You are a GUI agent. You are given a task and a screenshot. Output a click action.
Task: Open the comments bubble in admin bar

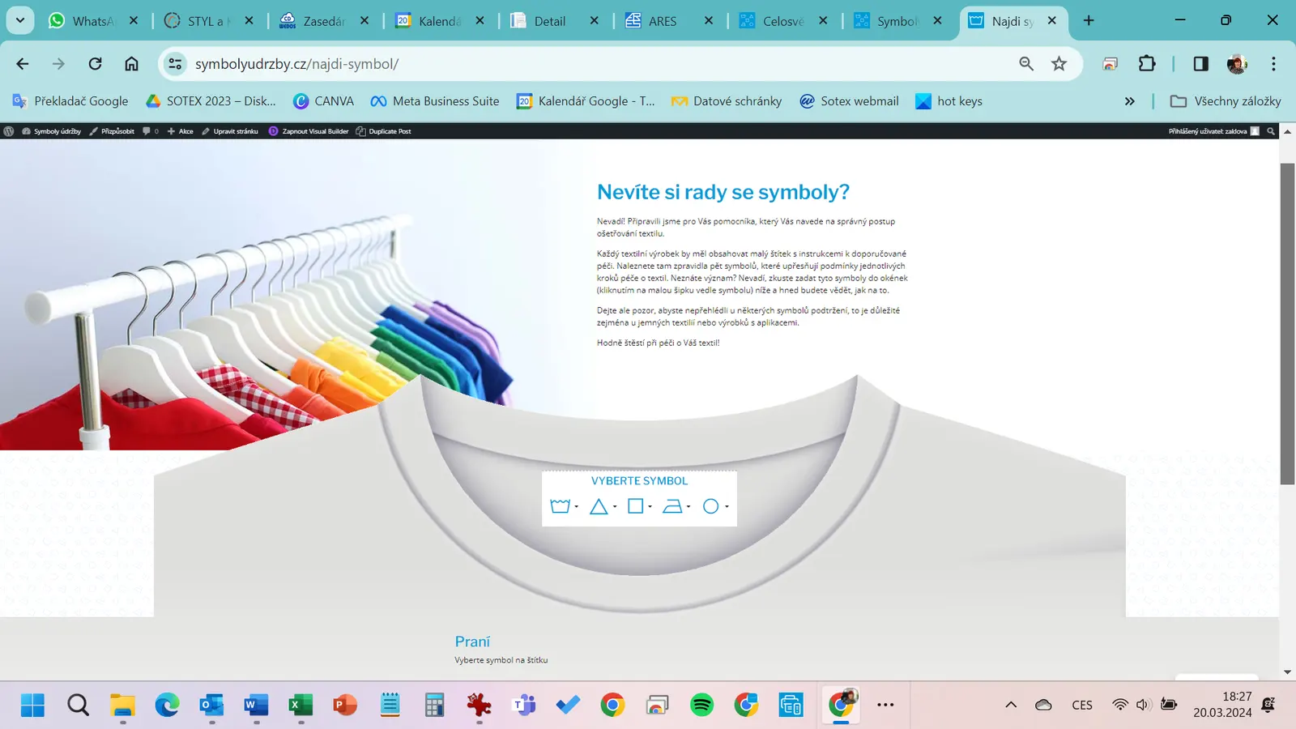pyautogui.click(x=149, y=131)
